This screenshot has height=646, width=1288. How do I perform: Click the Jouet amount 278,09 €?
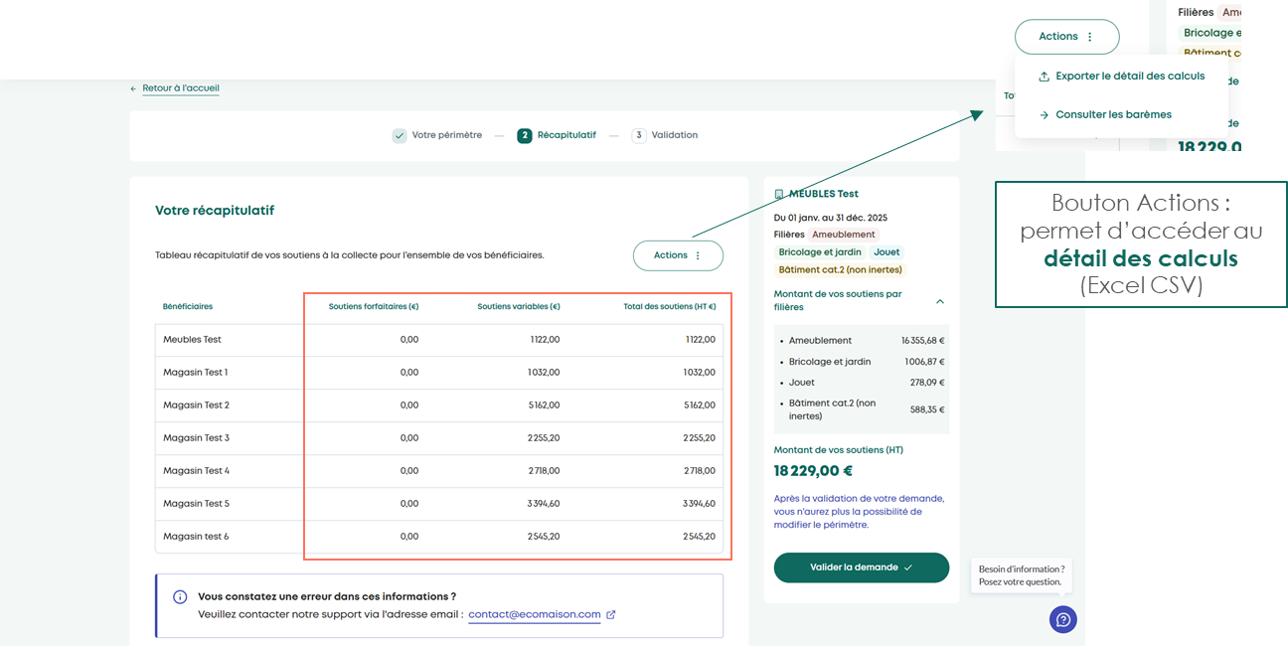pos(927,383)
